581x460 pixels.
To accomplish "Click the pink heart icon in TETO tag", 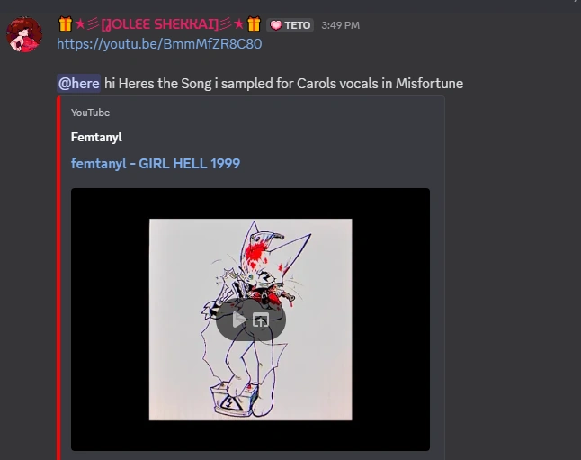I will [276, 25].
